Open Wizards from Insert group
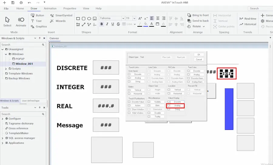 point(58,21)
